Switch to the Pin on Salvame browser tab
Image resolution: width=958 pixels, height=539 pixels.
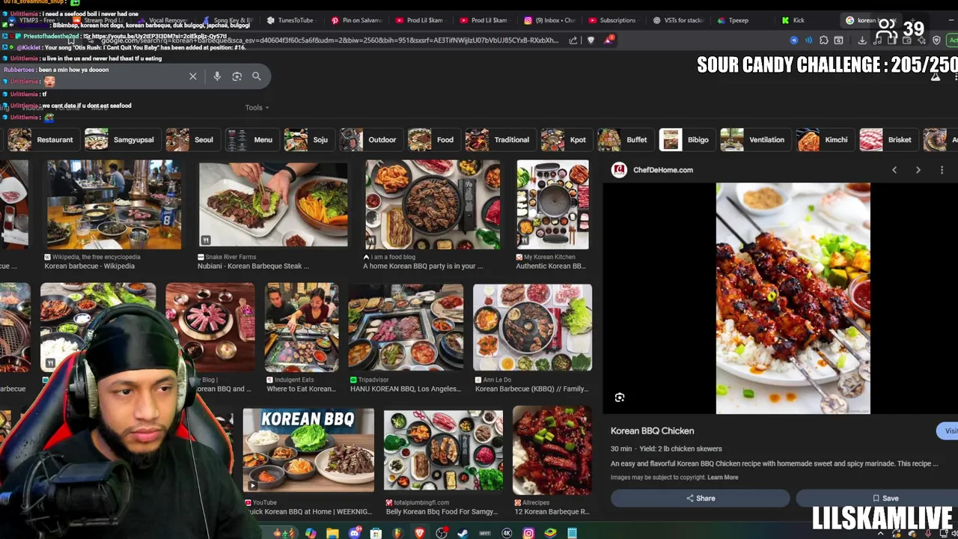coord(356,20)
